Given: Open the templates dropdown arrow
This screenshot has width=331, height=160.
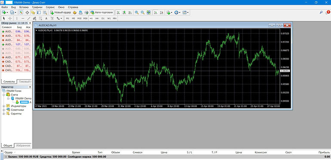Looking at the screenshot, I should (x=188, y=12).
